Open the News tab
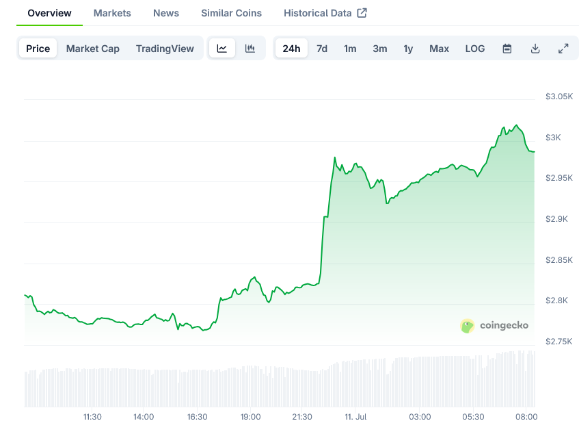Viewport: 579px width, 434px height. click(166, 13)
